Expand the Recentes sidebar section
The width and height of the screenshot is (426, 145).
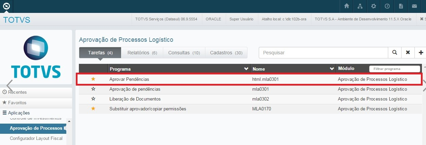pyautogui.click(x=36, y=92)
